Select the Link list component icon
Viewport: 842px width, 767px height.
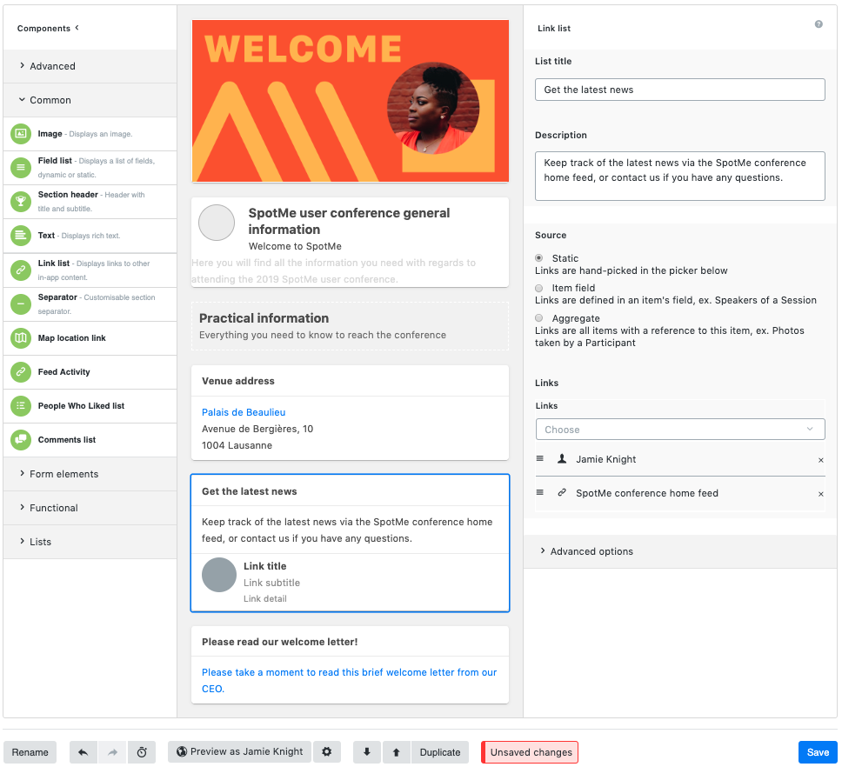(20, 270)
